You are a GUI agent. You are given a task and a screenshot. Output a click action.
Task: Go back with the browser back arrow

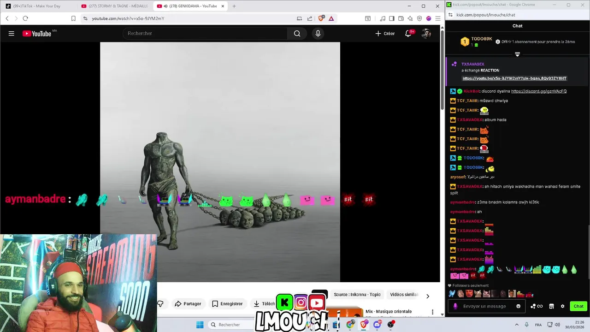click(x=7, y=18)
